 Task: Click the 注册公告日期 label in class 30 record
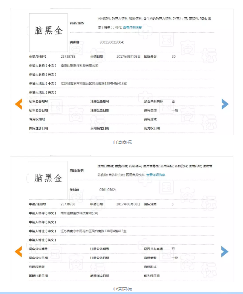click(100, 110)
